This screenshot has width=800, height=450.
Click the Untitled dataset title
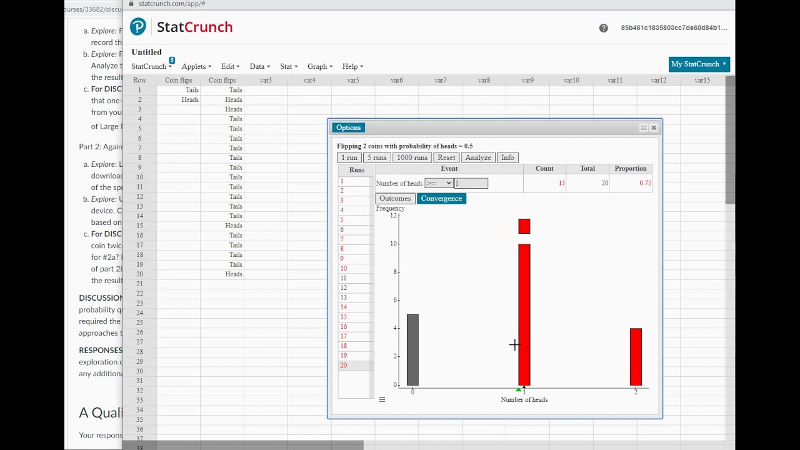click(146, 52)
